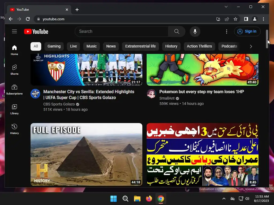The width and height of the screenshot is (274, 205).
Task: Click the browser back arrow
Action: pyautogui.click(x=11, y=19)
